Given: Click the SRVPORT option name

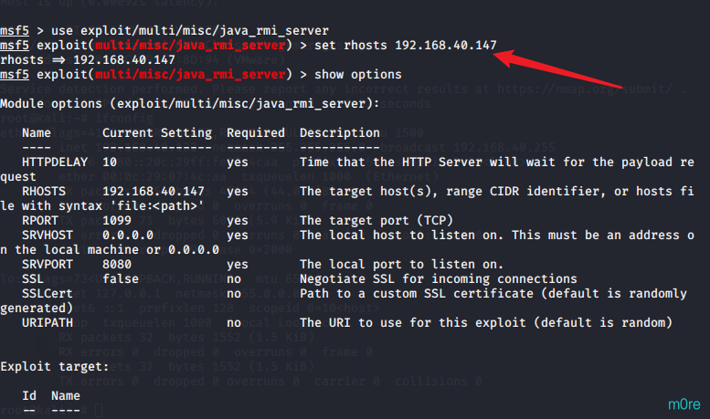Looking at the screenshot, I should pyautogui.click(x=48, y=264).
